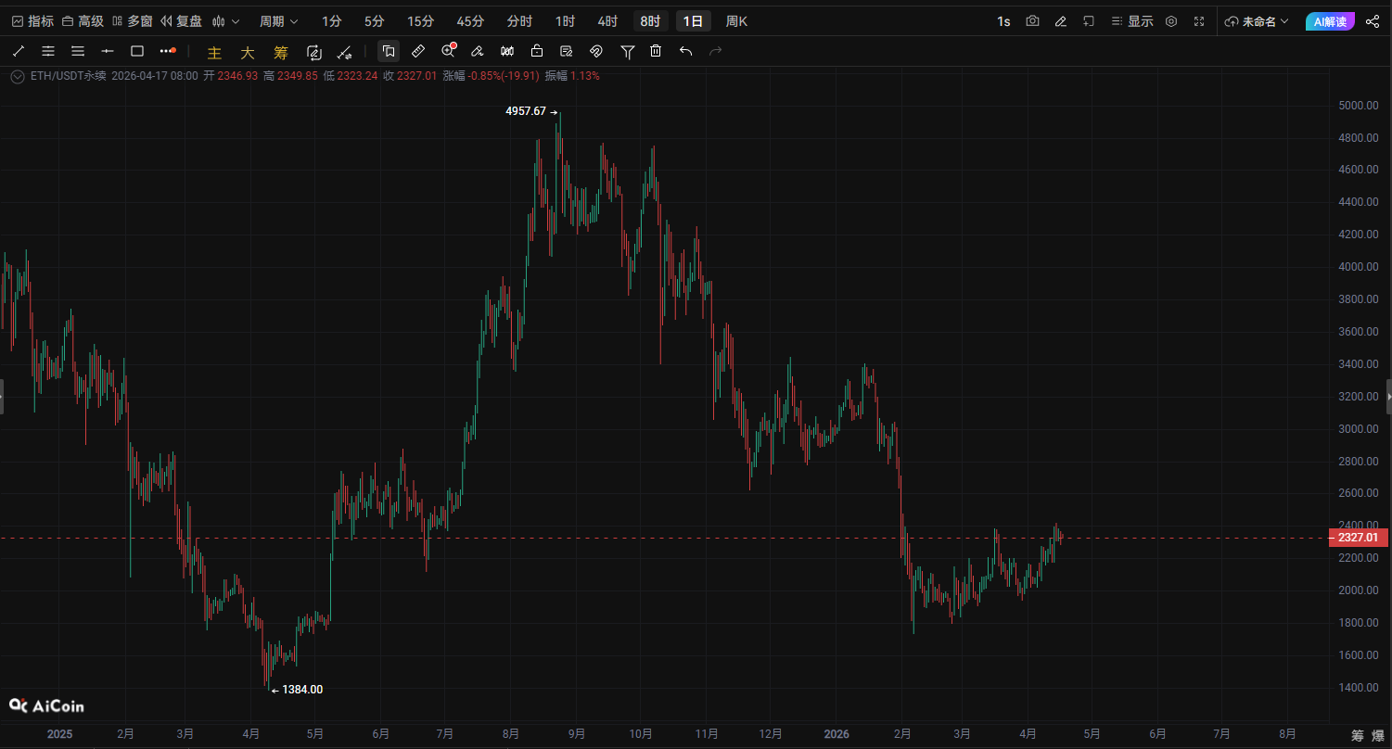Select the trend line drawing tool

(x=19, y=51)
